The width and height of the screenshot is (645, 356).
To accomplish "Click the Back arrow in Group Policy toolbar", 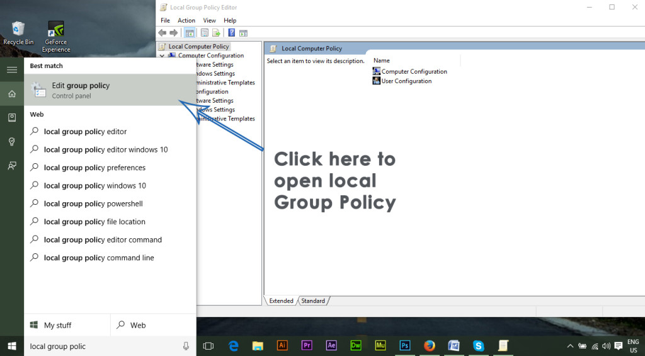I will point(163,33).
